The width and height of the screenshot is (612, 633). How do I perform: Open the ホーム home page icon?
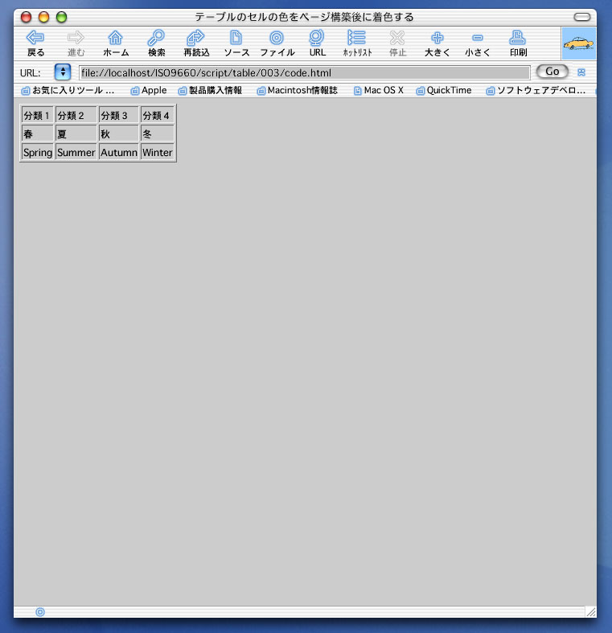click(116, 38)
